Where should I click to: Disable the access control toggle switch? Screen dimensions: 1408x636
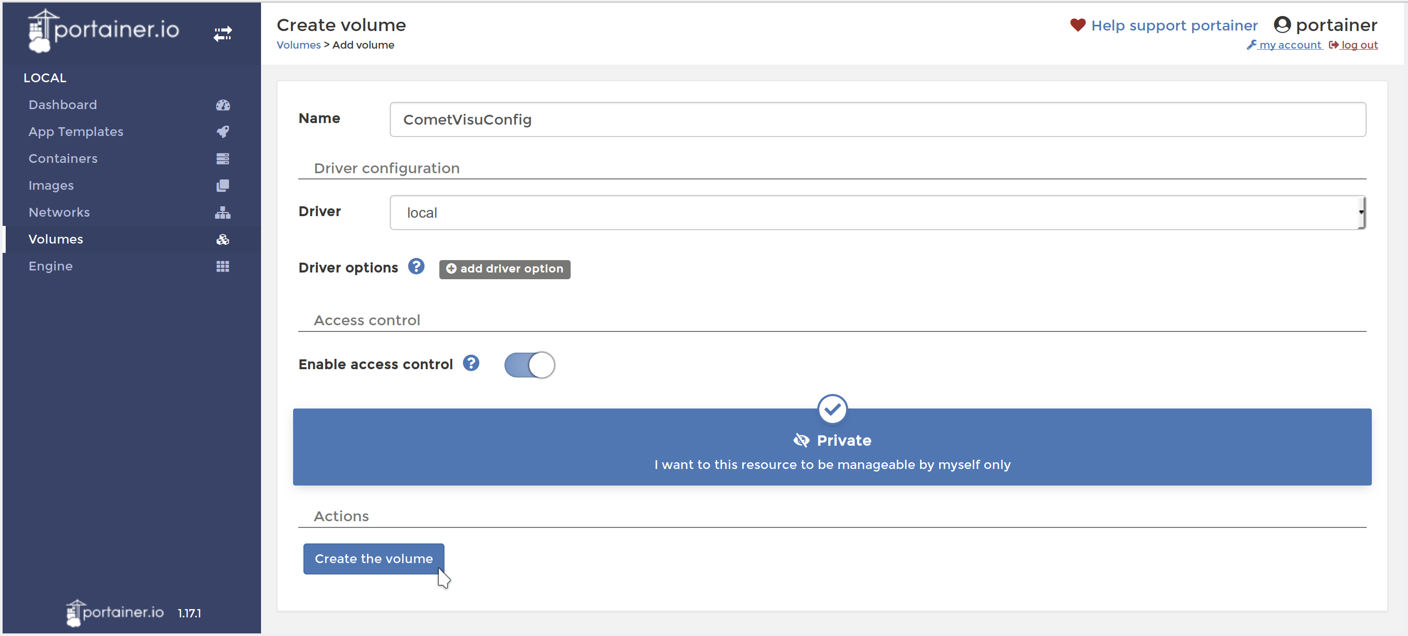click(529, 365)
